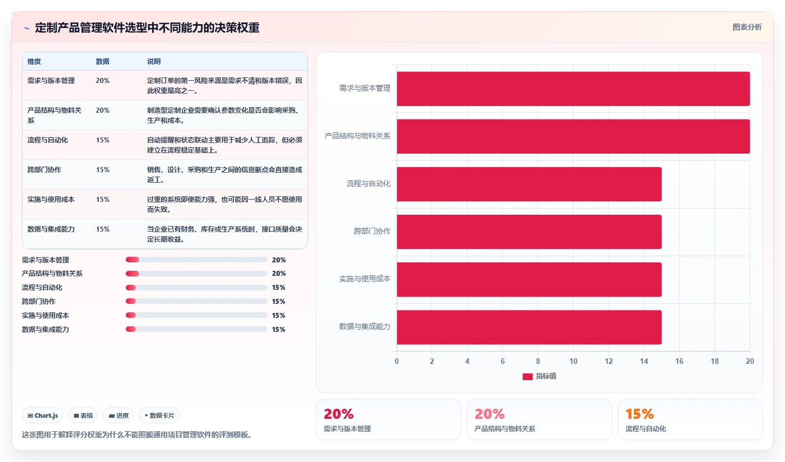Click description starting 过重的系统即使能力强

click(224, 204)
